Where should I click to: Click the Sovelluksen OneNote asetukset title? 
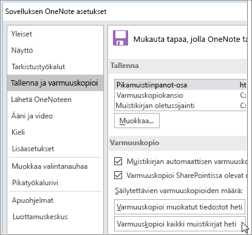click(x=56, y=12)
